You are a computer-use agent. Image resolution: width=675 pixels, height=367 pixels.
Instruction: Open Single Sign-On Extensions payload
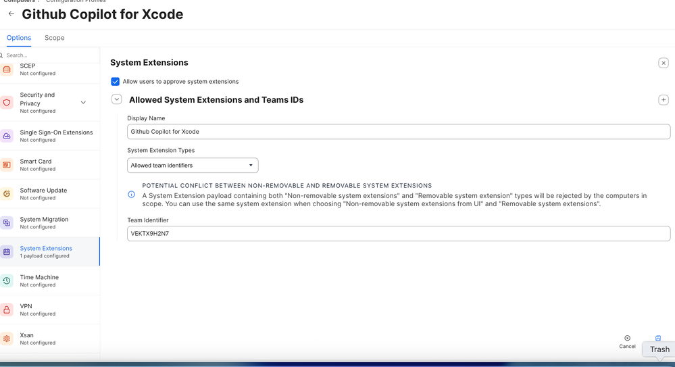(x=49, y=136)
